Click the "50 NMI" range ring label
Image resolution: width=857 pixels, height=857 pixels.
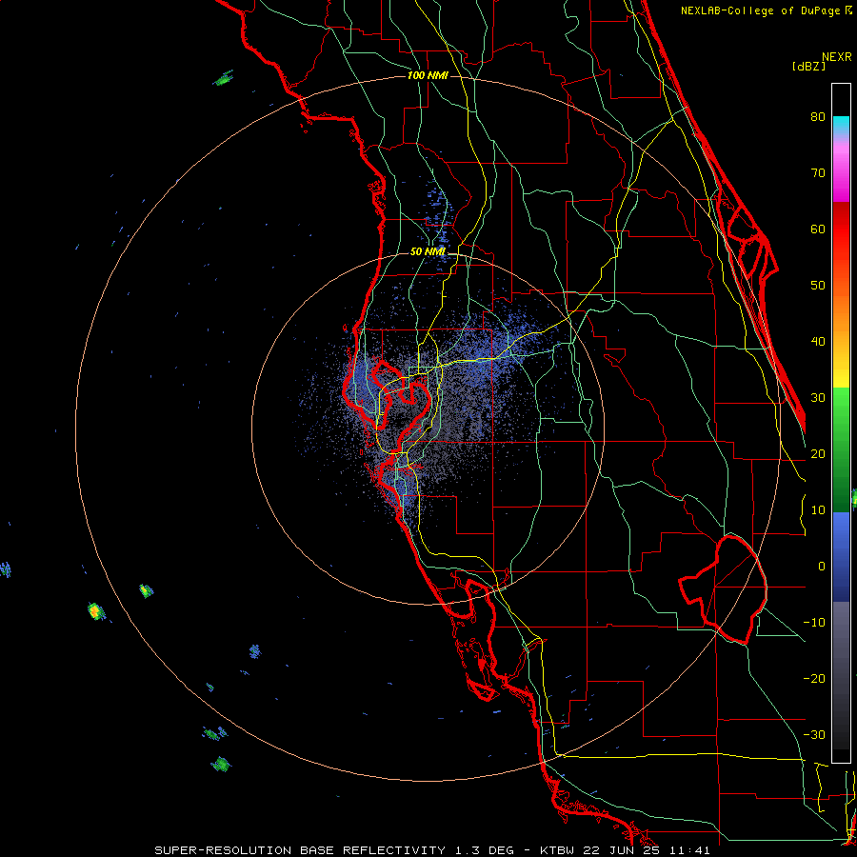pyautogui.click(x=428, y=252)
